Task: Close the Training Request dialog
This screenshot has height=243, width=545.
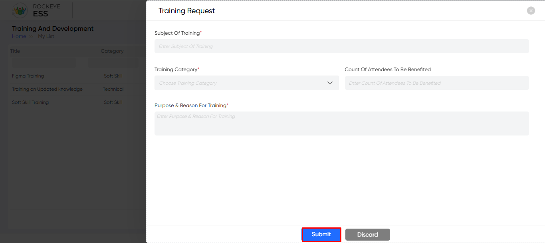Action: [x=531, y=11]
